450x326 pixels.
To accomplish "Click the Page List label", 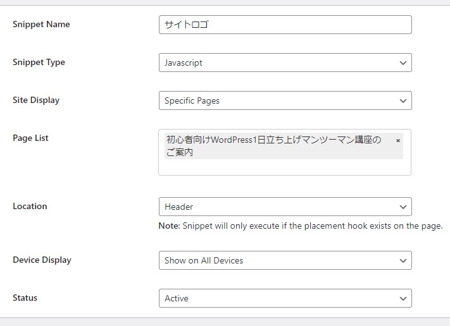I will pyautogui.click(x=30, y=138).
